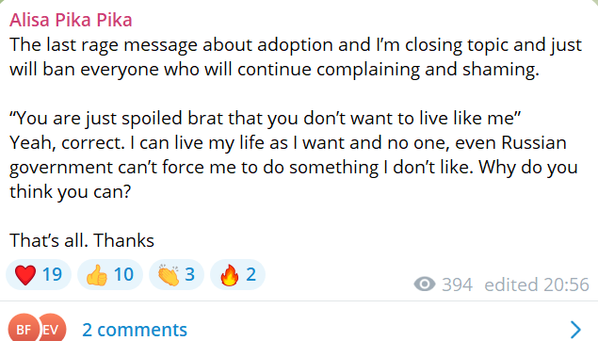Click the "That's all. Thanks" line
598x341 pixels.
pyautogui.click(x=82, y=241)
